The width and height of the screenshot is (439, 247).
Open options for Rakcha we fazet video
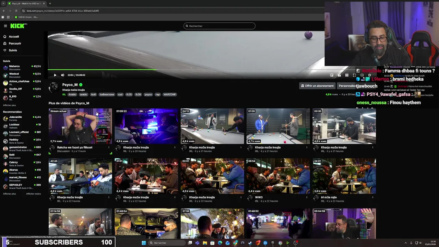click(x=109, y=148)
